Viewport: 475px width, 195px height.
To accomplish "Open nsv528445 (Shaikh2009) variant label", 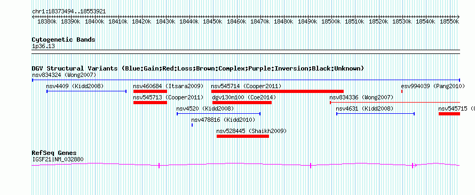I will 251,131.
